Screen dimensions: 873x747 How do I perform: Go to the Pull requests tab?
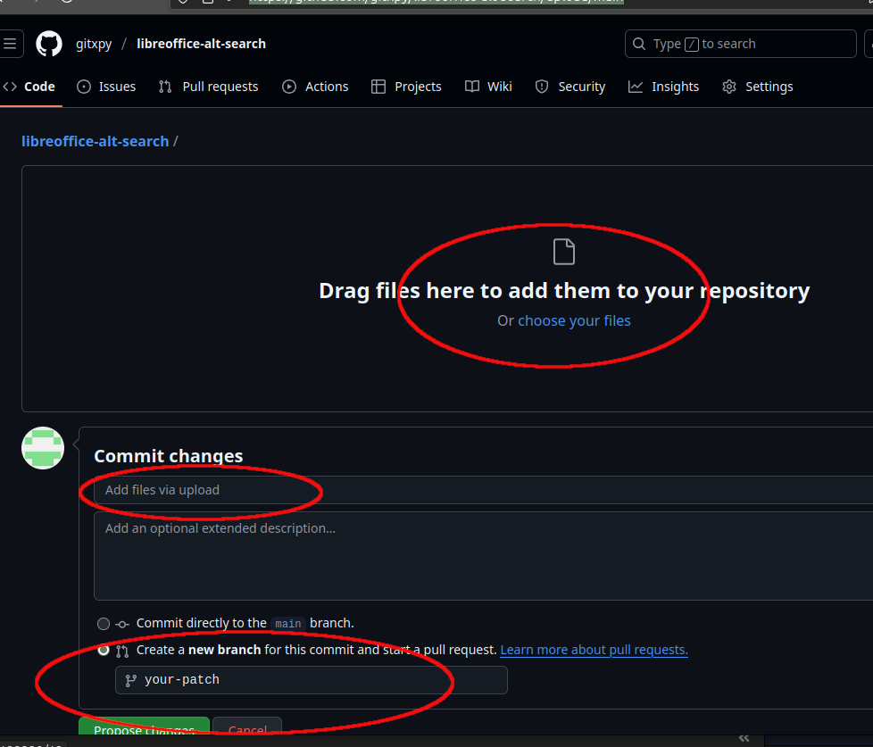208,87
